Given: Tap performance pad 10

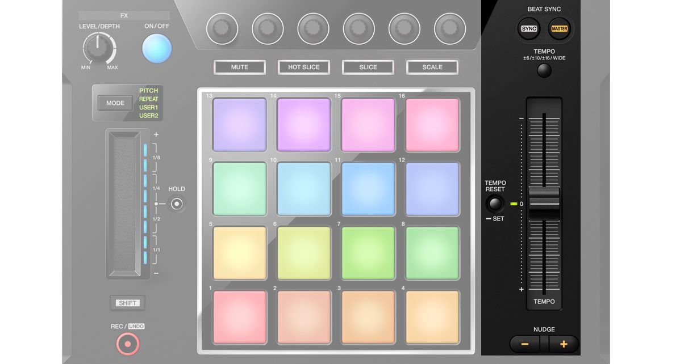Looking at the screenshot, I should (304, 189).
